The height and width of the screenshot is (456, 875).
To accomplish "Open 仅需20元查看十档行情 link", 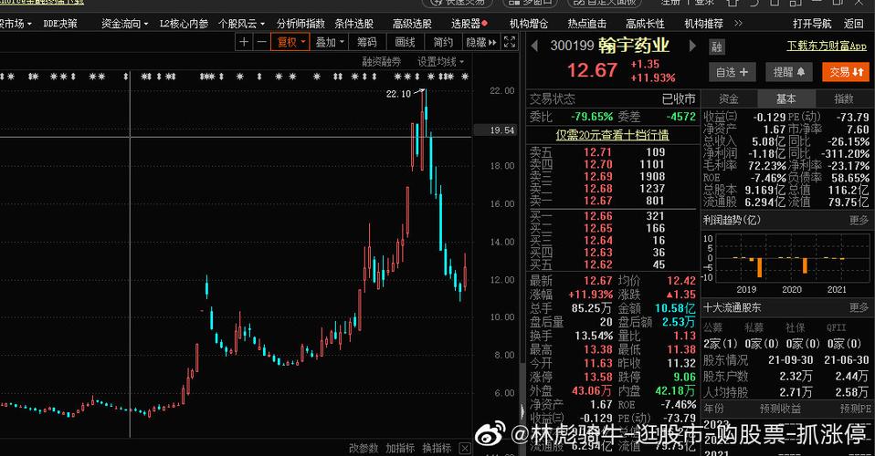I will coord(612,135).
